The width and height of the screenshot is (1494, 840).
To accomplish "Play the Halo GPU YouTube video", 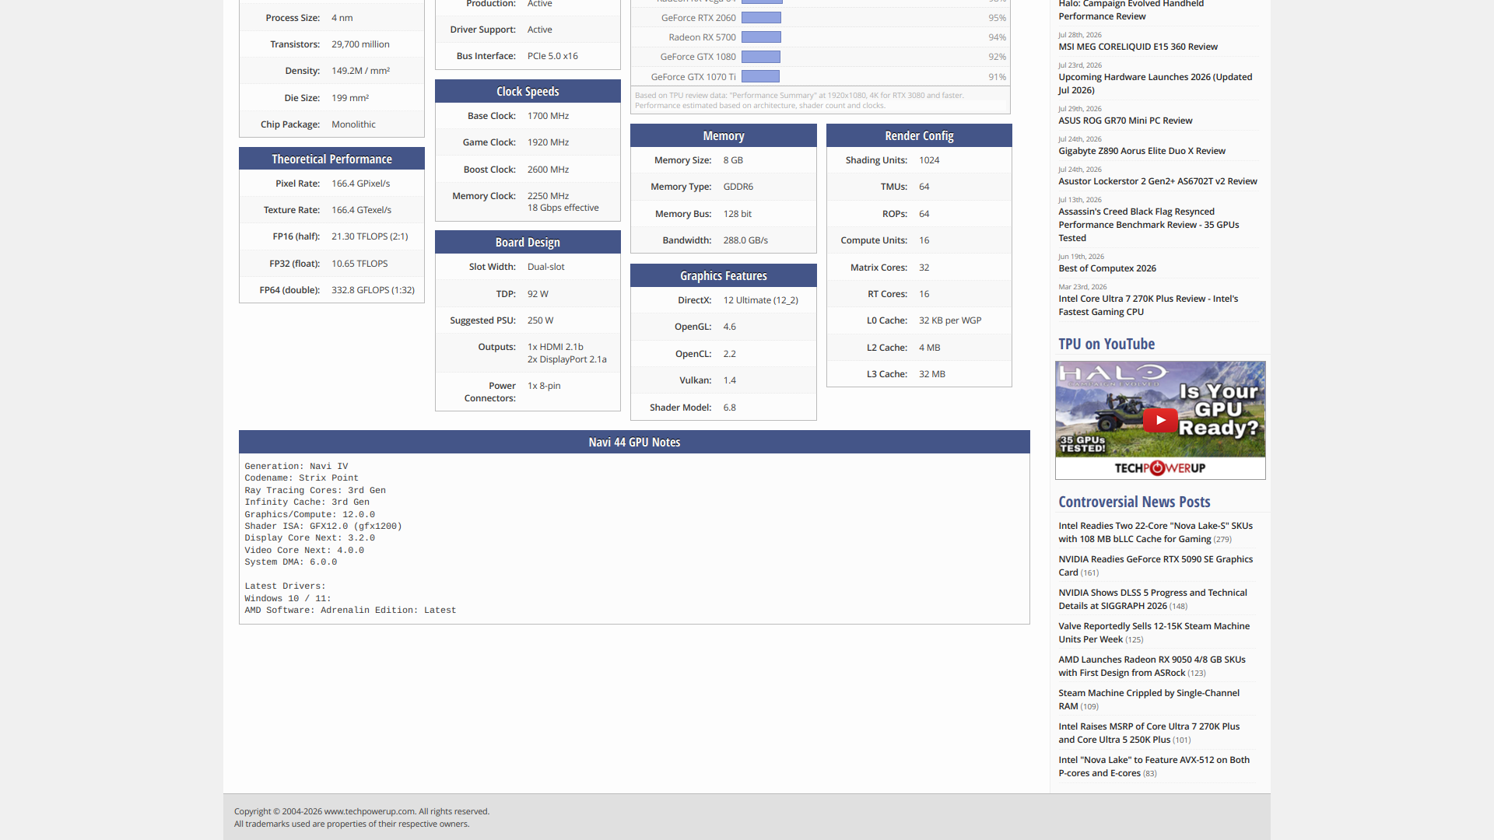I will [x=1159, y=420].
